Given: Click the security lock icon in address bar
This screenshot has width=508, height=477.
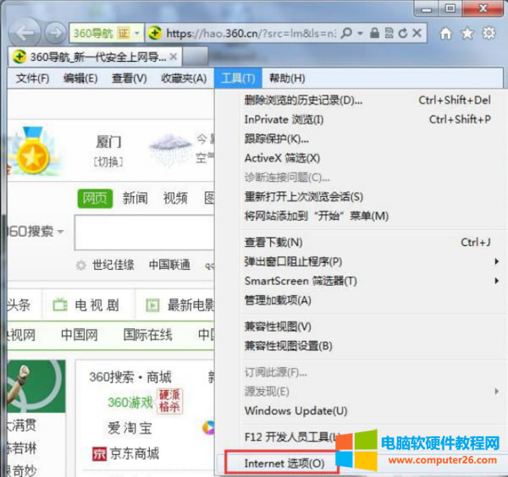Looking at the screenshot, I should pos(374,33).
